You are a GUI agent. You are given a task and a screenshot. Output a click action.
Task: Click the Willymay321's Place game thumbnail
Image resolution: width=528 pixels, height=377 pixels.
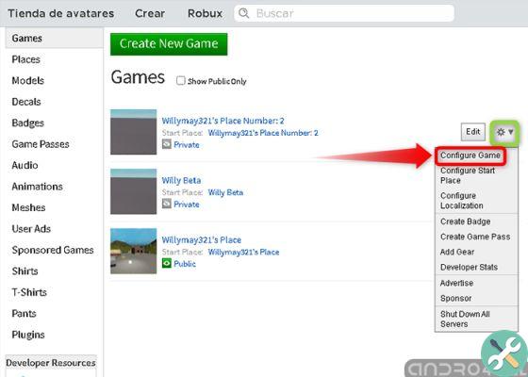pyautogui.click(x=133, y=251)
